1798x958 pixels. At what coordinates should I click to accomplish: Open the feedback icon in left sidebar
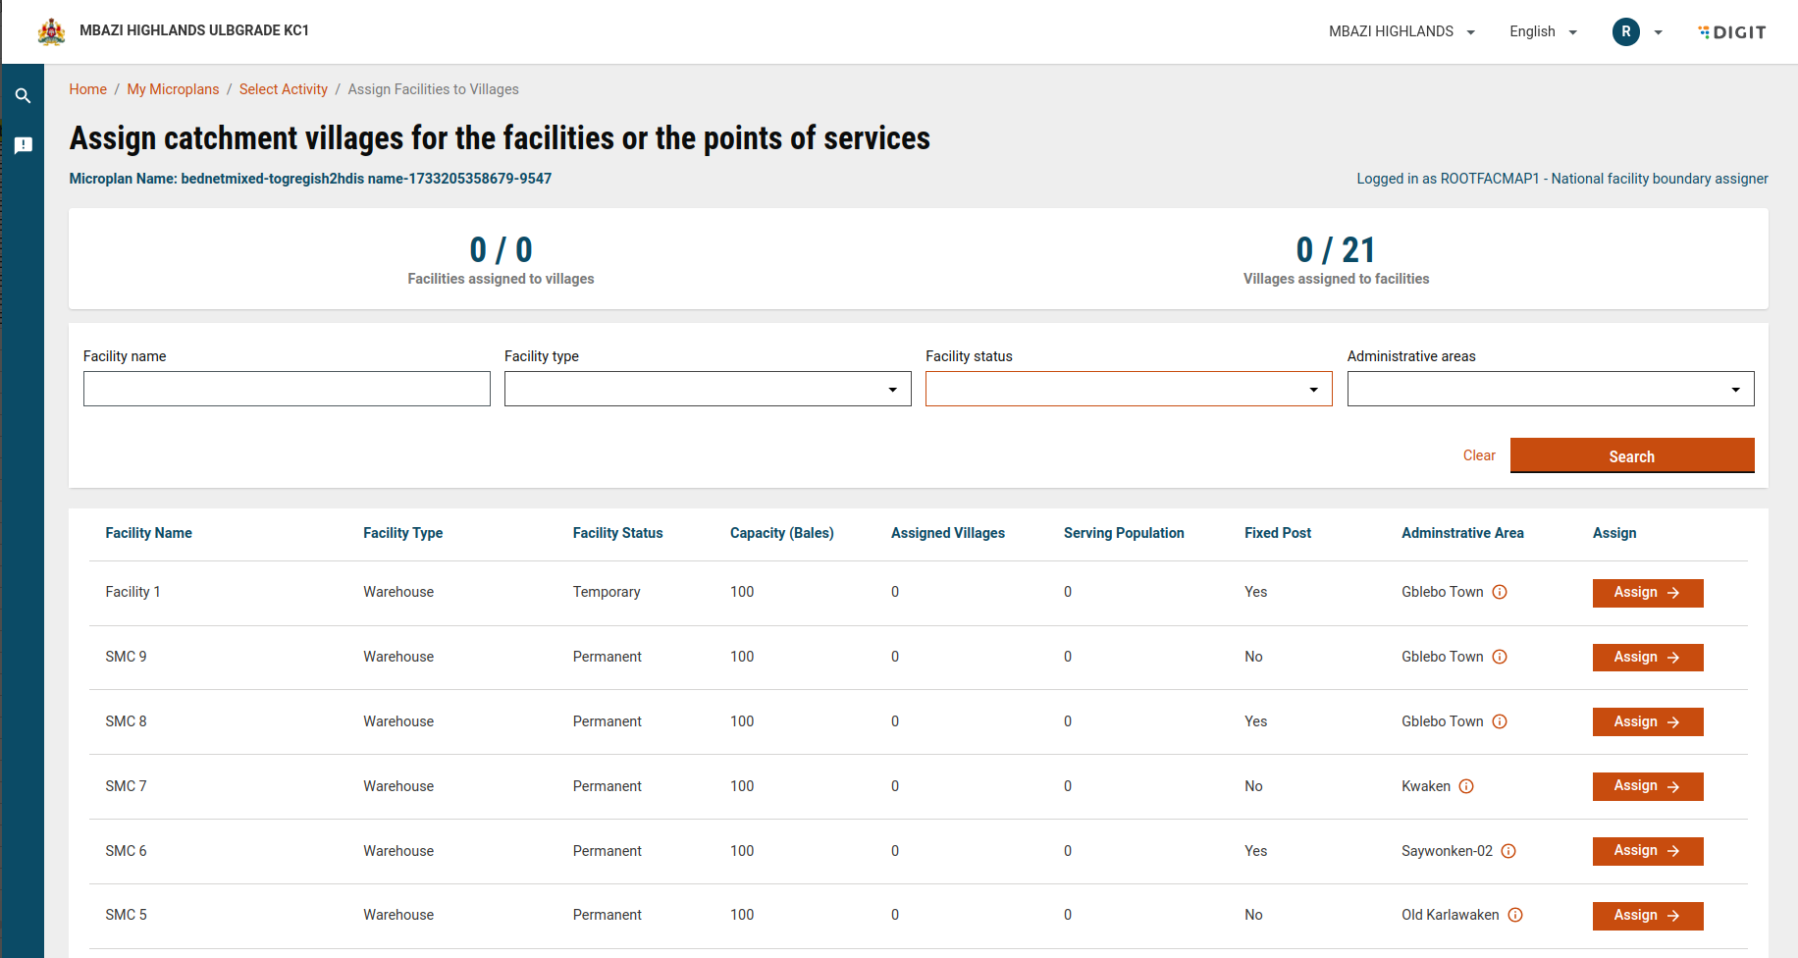24,145
